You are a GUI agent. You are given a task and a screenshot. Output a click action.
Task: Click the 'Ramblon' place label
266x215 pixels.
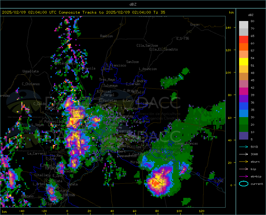pyautogui.click(x=106, y=36)
